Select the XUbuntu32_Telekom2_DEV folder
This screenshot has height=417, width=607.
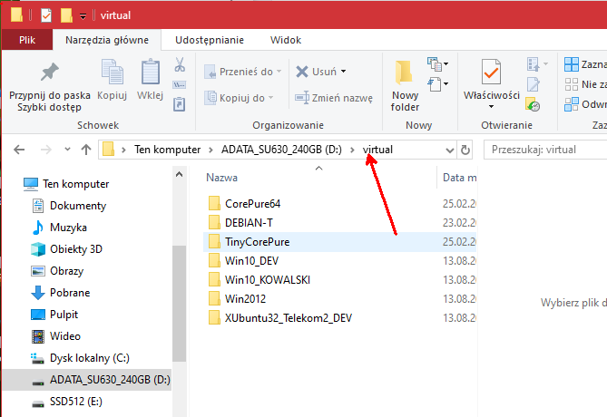point(288,317)
